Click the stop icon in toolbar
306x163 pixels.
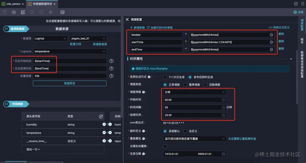tap(50, 12)
